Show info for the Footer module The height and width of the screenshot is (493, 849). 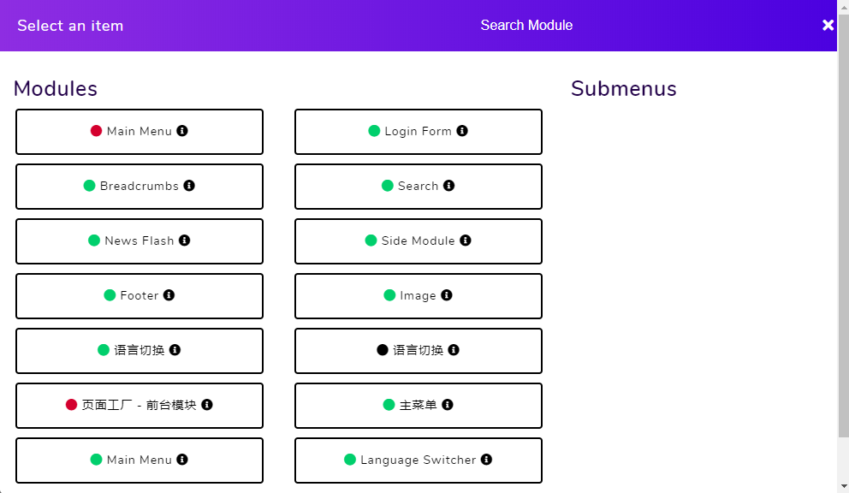(x=169, y=295)
